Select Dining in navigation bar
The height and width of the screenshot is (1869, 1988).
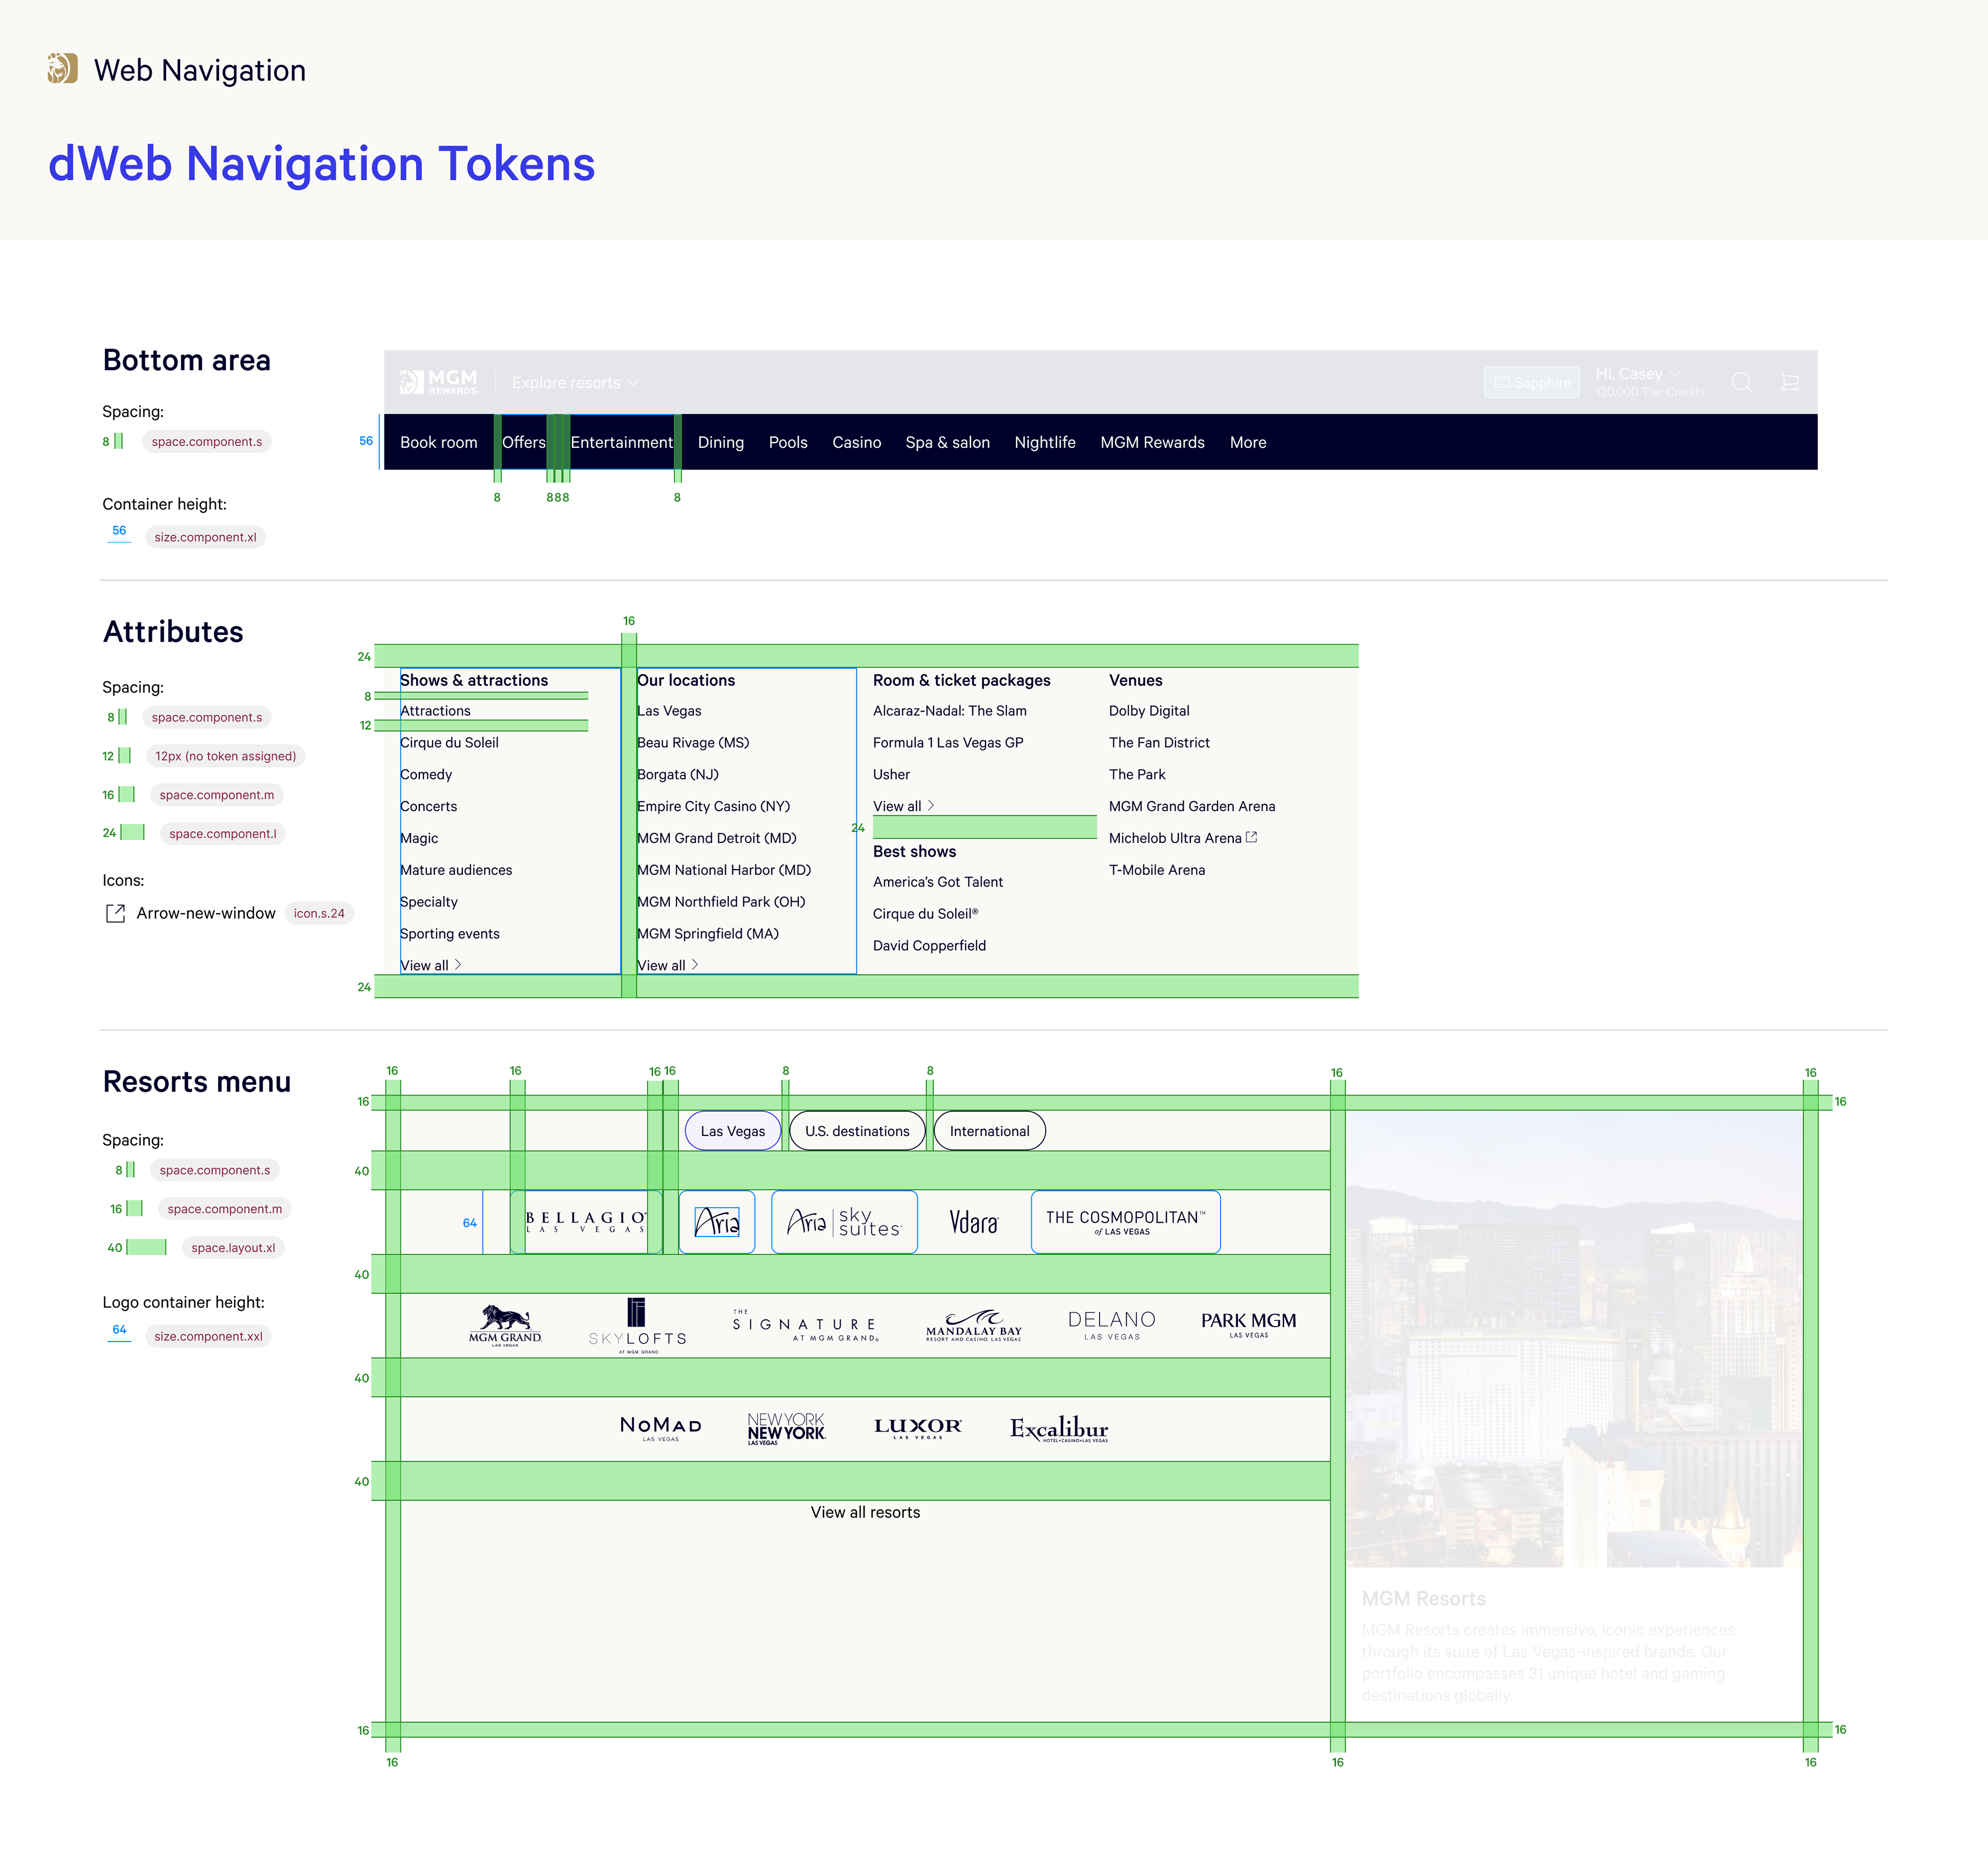pos(720,442)
